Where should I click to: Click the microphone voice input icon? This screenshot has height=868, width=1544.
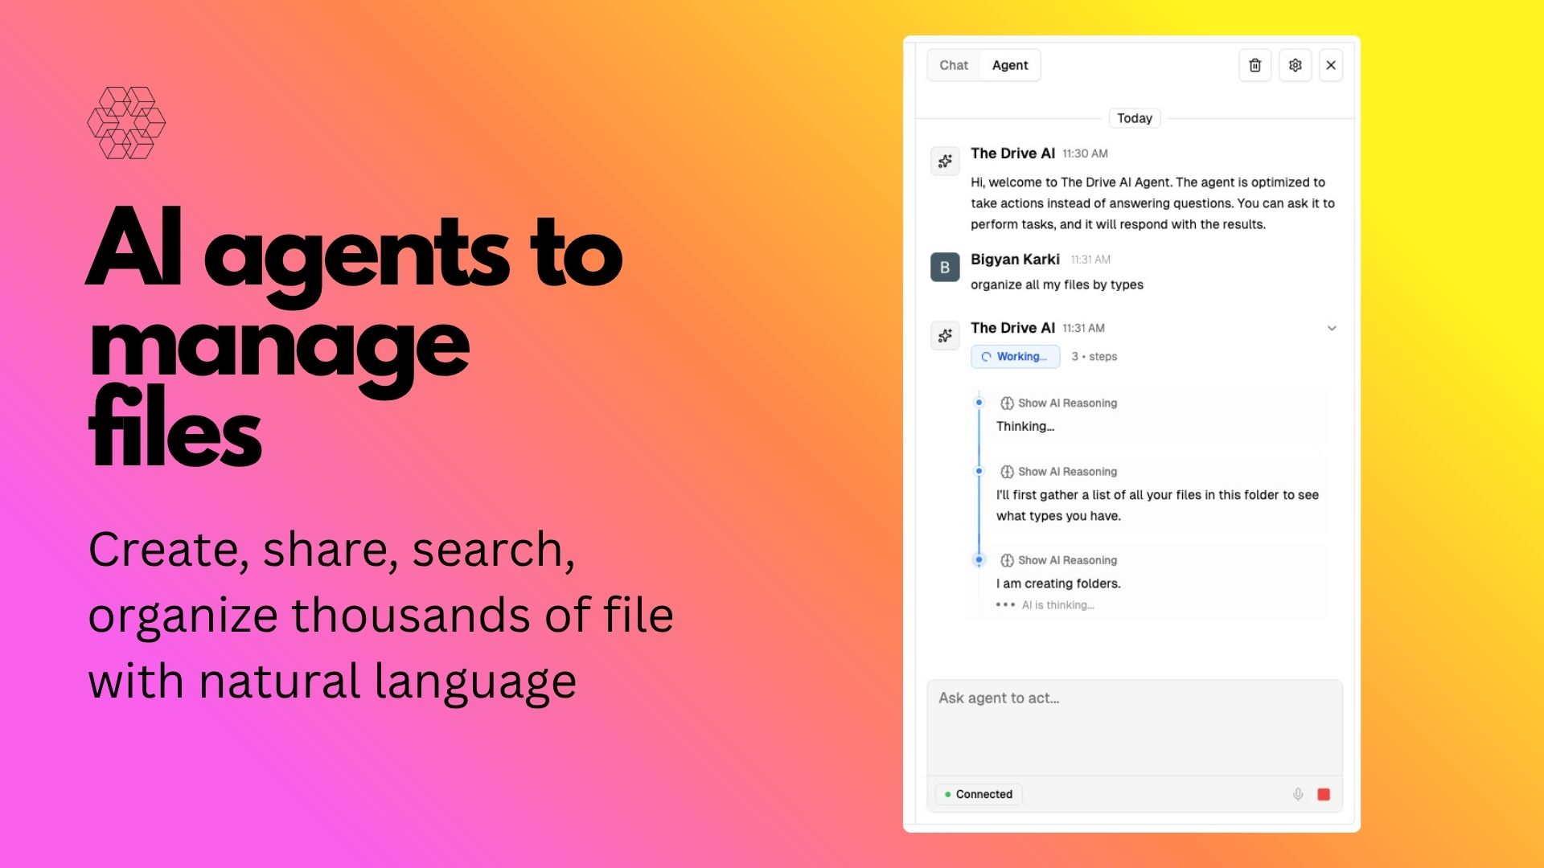[x=1298, y=794]
